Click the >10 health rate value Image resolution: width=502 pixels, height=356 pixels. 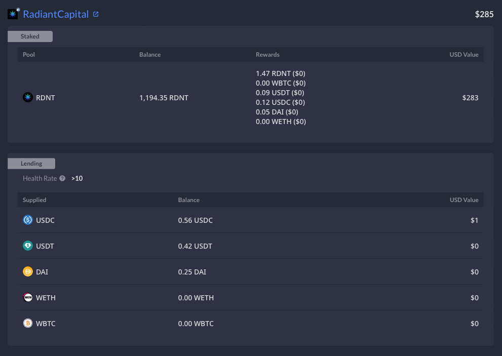(x=77, y=178)
